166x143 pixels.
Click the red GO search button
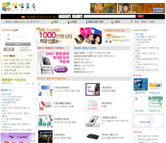click(140, 16)
